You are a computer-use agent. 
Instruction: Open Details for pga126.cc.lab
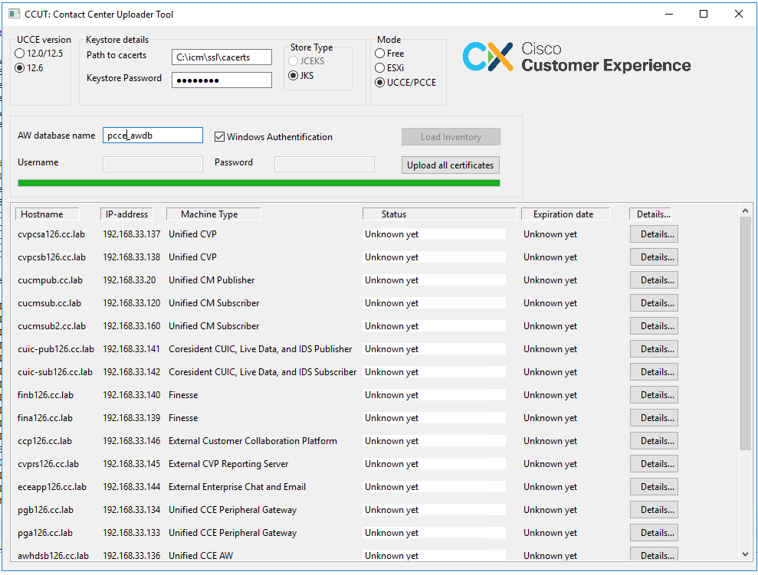coord(654,533)
